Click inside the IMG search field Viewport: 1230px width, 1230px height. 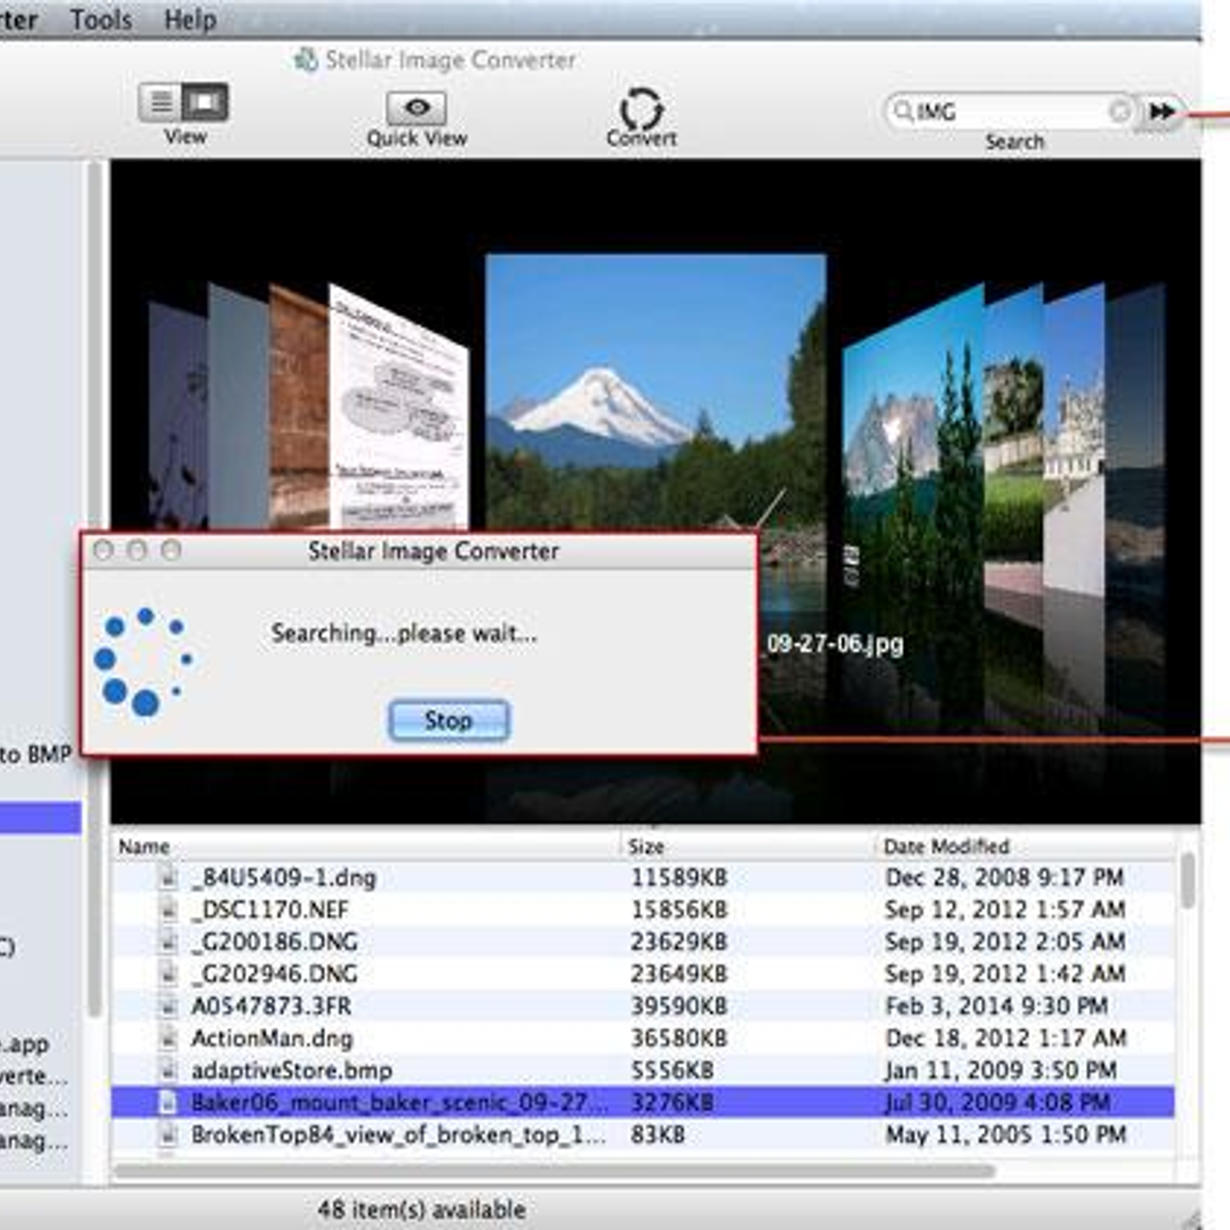pos(1010,112)
